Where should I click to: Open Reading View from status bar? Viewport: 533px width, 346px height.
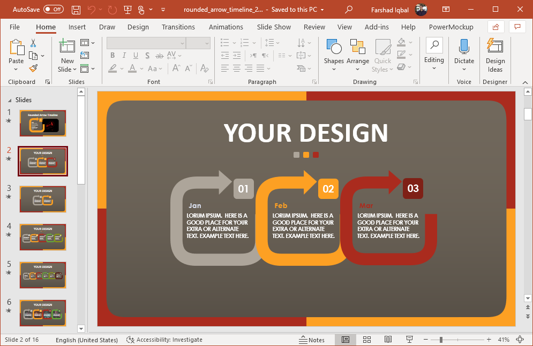(388, 340)
